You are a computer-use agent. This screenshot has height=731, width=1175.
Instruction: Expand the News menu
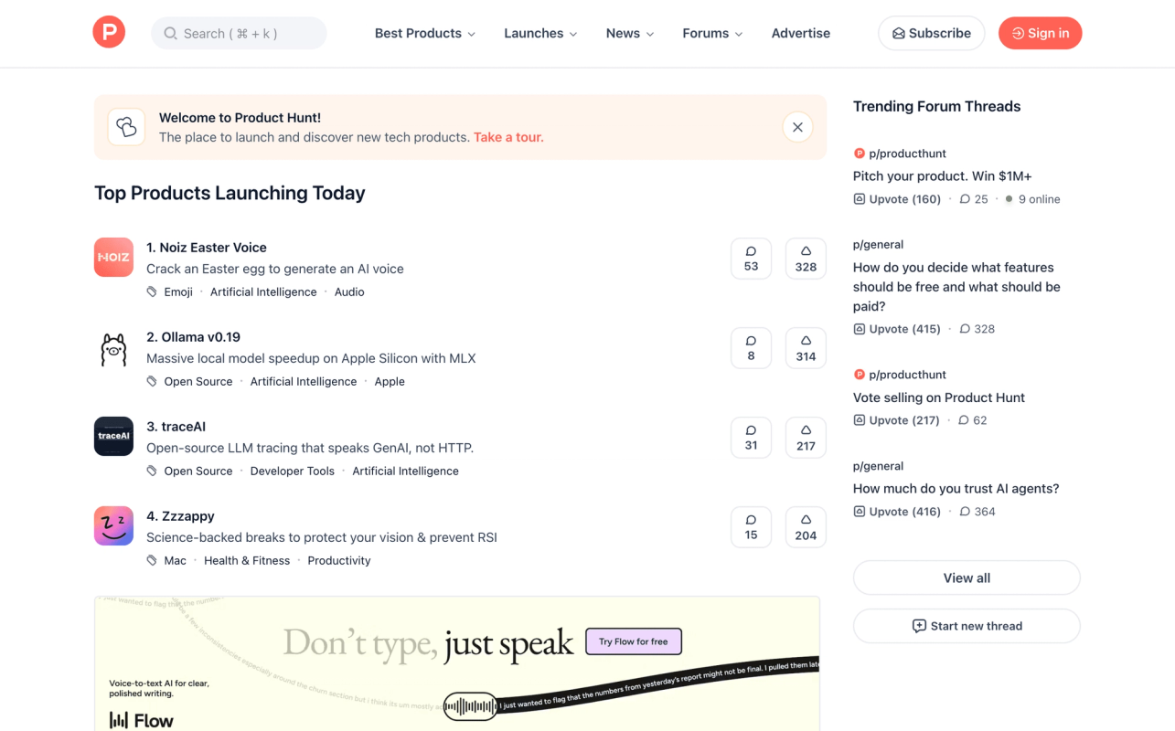[x=630, y=34]
